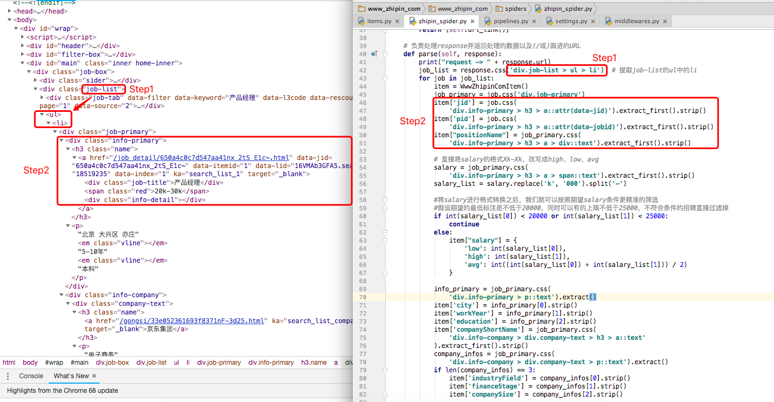774x402 pixels.
Task: Collapse the div class info-company node
Action: coord(62,295)
